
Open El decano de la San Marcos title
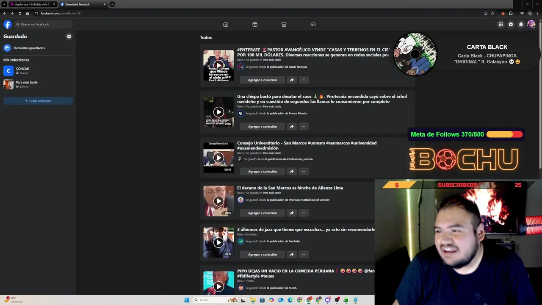(290, 188)
